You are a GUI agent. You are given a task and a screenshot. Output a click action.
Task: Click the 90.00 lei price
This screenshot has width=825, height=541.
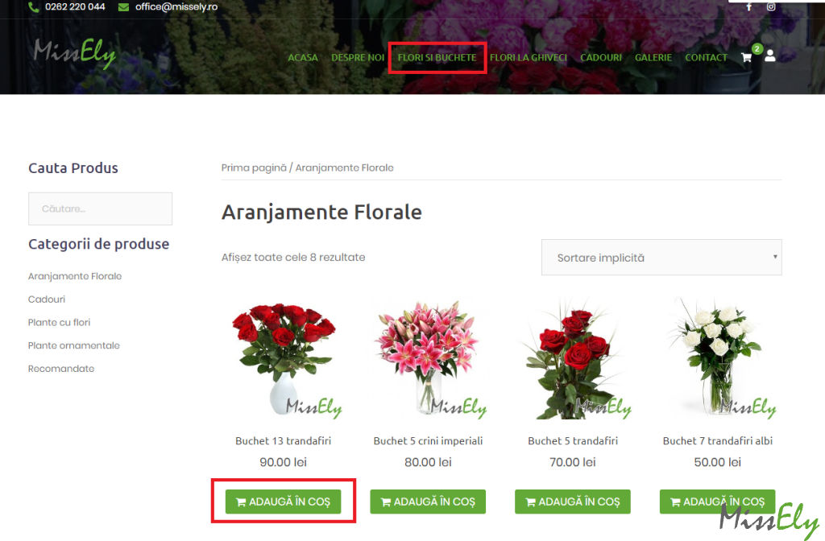click(283, 462)
